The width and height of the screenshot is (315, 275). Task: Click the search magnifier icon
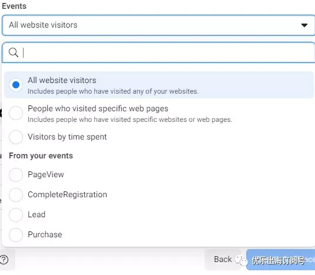pyautogui.click(x=14, y=52)
